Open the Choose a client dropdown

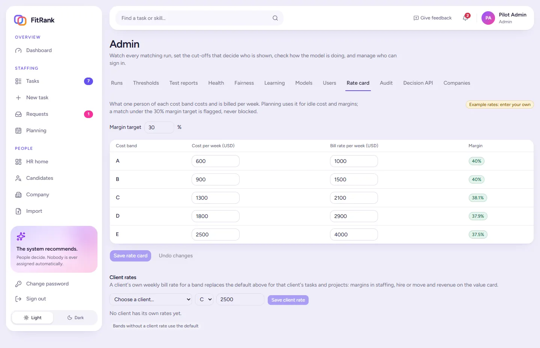(151, 300)
